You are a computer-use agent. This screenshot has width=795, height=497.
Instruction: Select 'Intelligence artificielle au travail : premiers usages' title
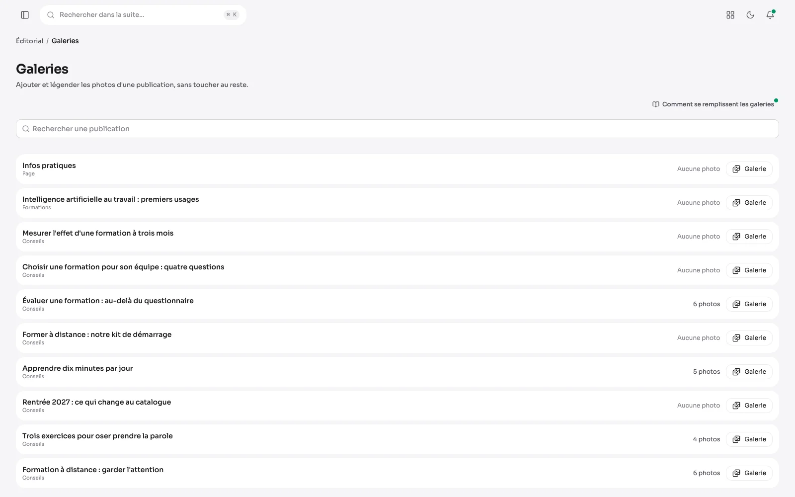pyautogui.click(x=111, y=199)
